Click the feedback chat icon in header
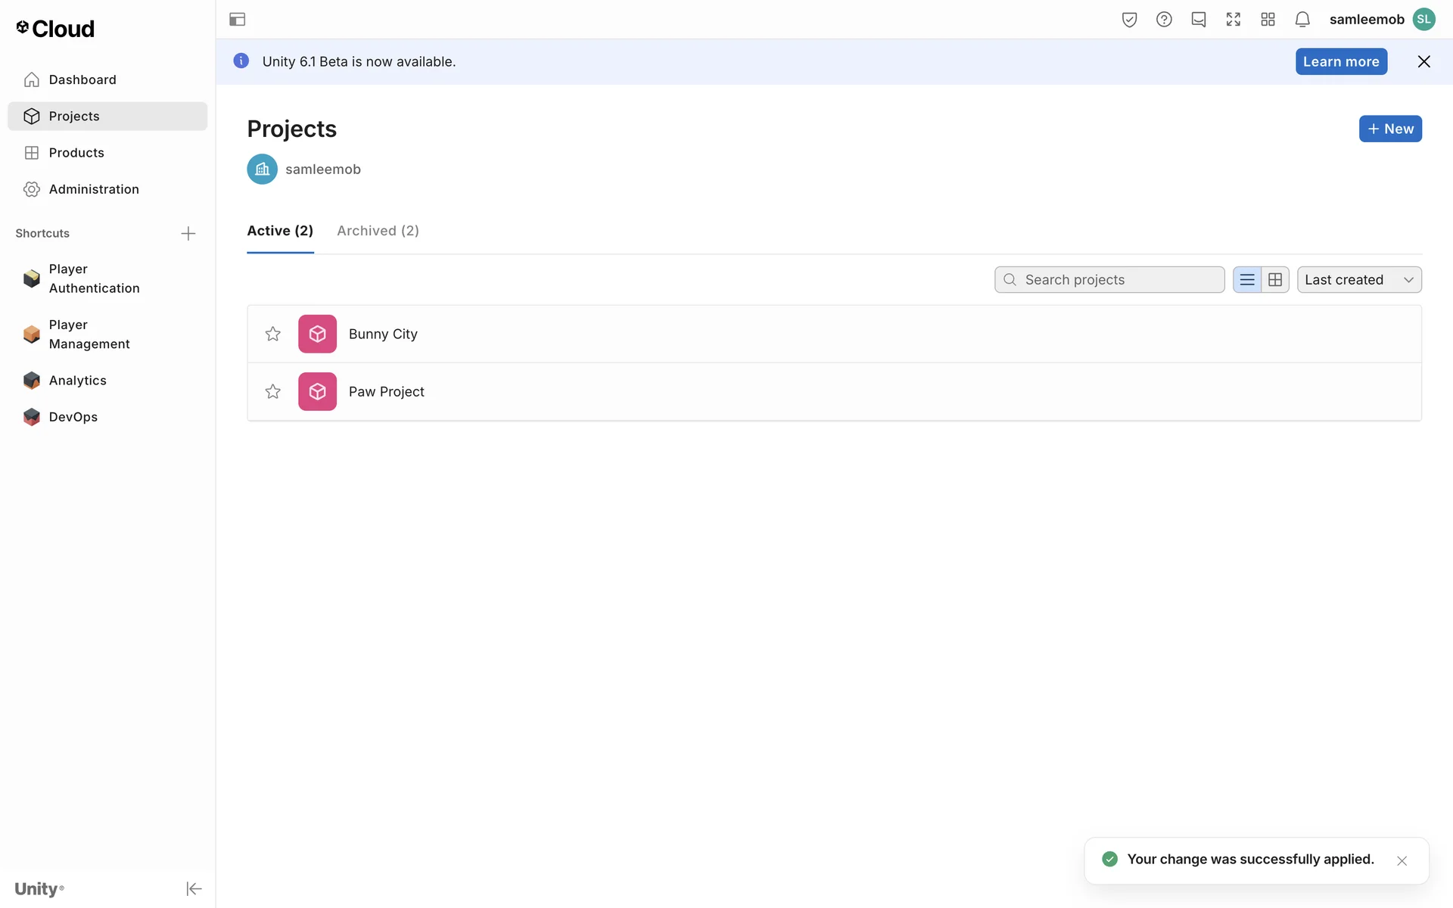 pos(1198,20)
